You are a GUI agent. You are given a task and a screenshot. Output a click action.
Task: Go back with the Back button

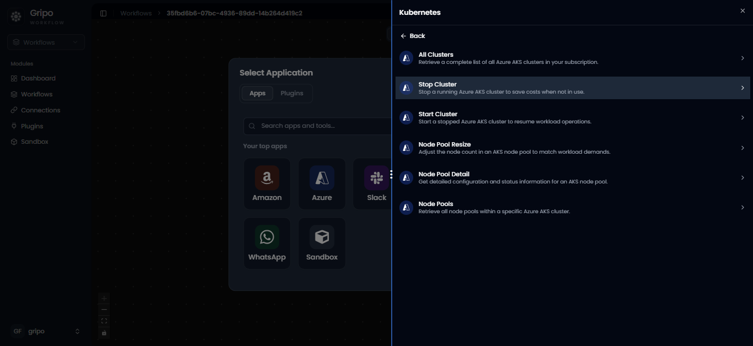(x=413, y=36)
